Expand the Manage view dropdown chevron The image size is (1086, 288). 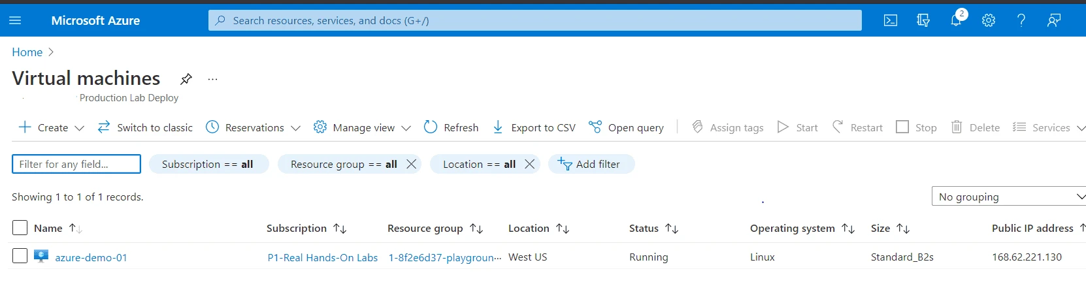coord(406,128)
